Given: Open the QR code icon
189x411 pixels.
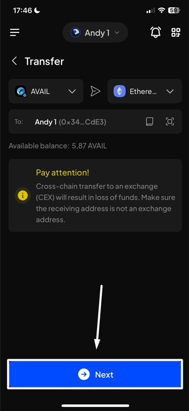Looking at the screenshot, I should coord(176,32).
